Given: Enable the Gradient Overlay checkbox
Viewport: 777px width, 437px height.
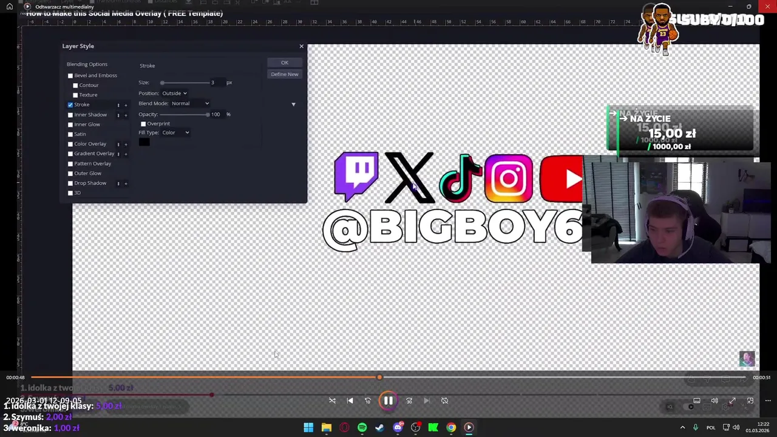Looking at the screenshot, I should pos(70,154).
